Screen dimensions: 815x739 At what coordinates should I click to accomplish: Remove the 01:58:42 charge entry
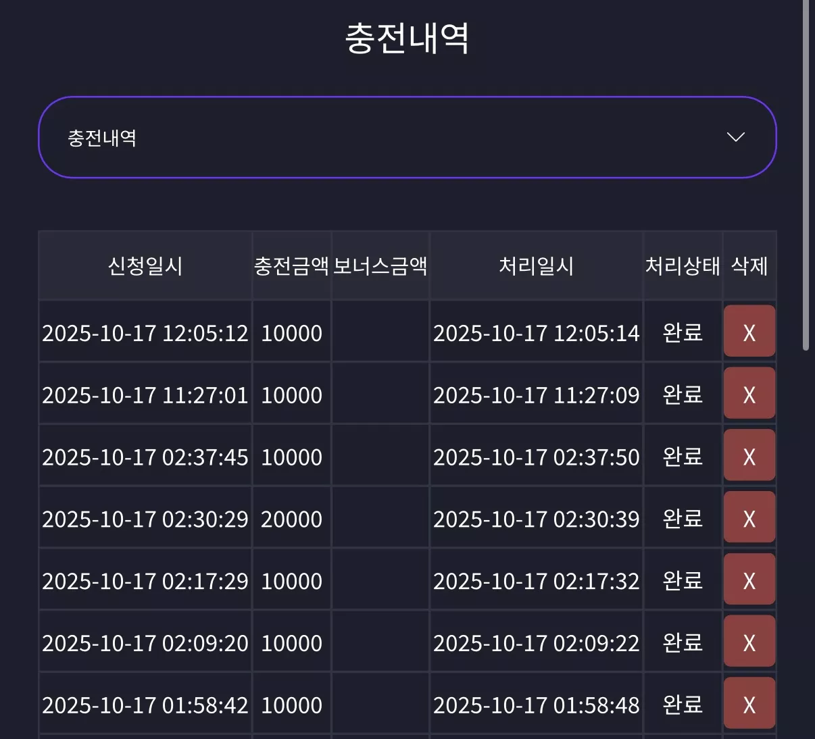(x=749, y=703)
